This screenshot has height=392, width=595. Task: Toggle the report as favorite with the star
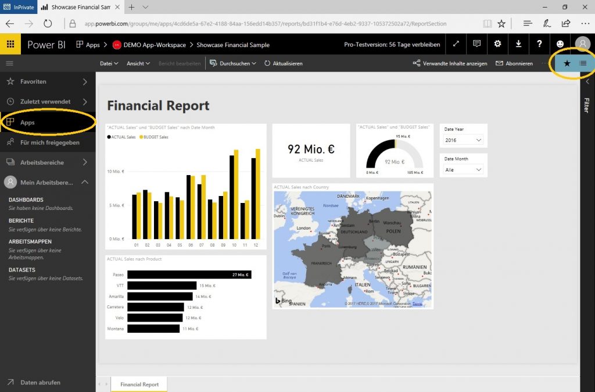click(567, 63)
